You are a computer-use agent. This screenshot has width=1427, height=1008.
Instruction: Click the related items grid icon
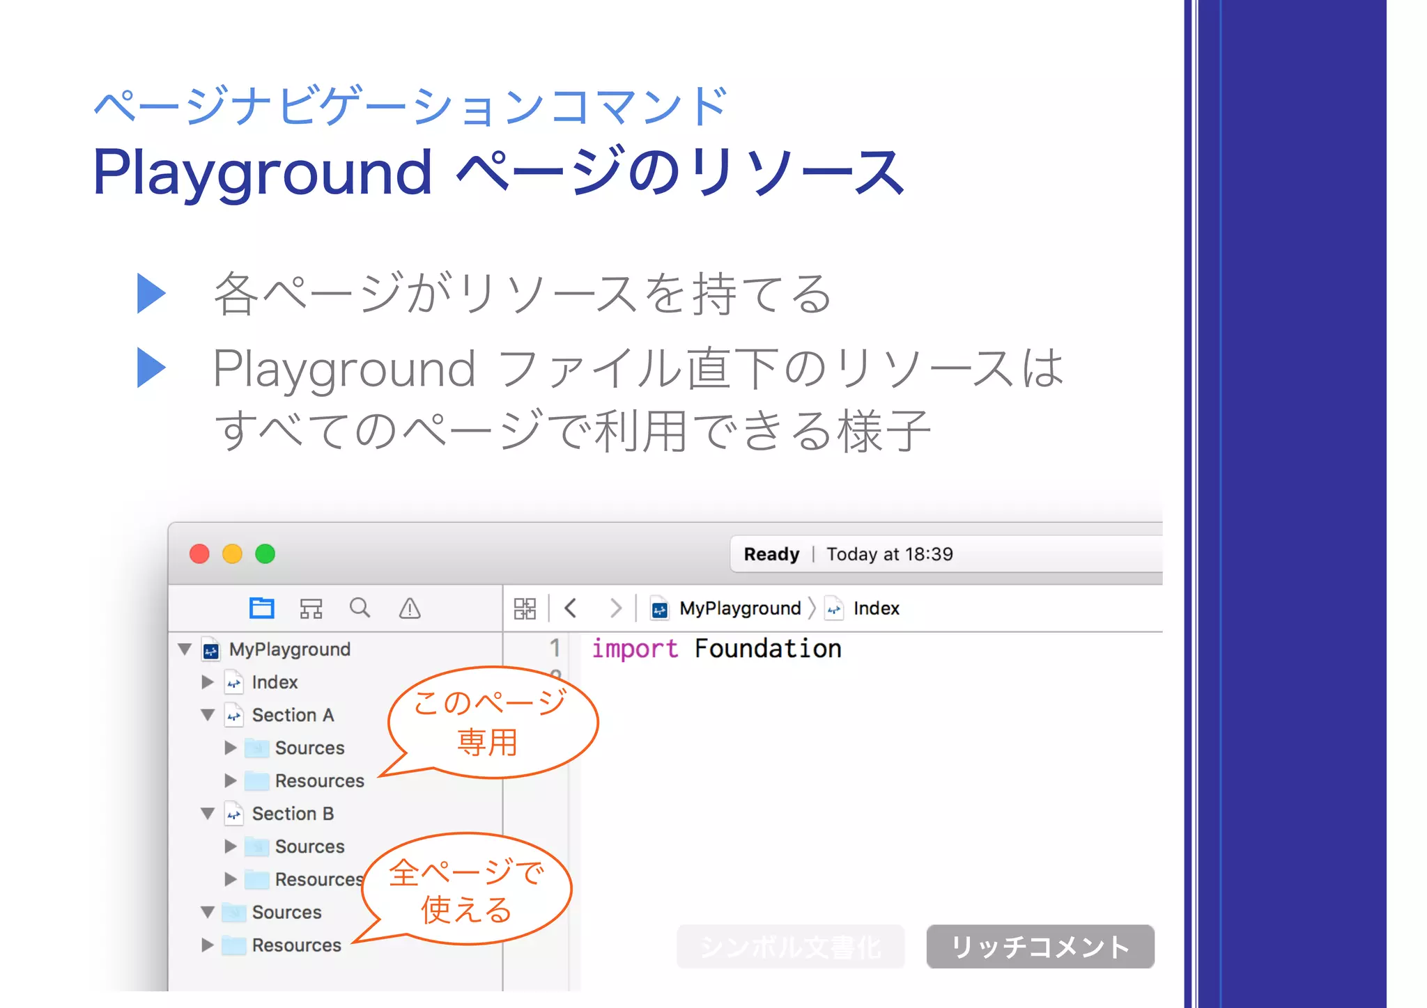pyautogui.click(x=525, y=608)
